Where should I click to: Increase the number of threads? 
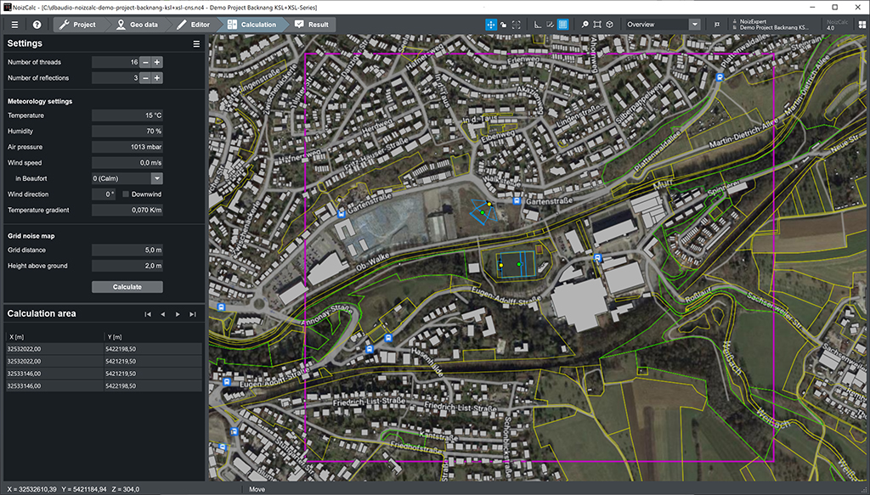(x=157, y=62)
